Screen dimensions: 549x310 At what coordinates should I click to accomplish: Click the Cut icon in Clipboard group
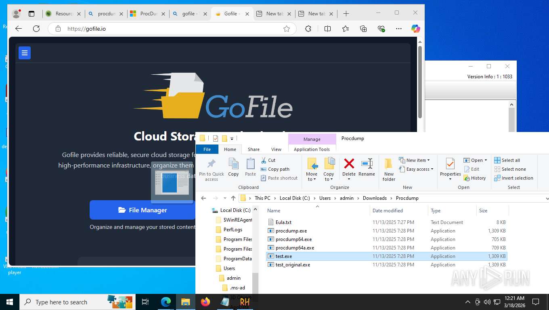pos(264,160)
